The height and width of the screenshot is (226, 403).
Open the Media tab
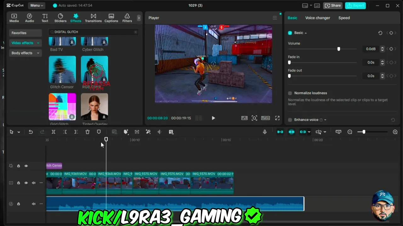tap(14, 18)
